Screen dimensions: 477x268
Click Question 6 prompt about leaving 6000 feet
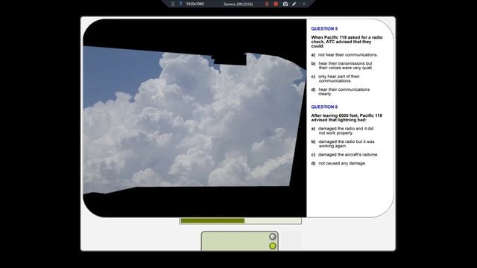tap(347, 118)
